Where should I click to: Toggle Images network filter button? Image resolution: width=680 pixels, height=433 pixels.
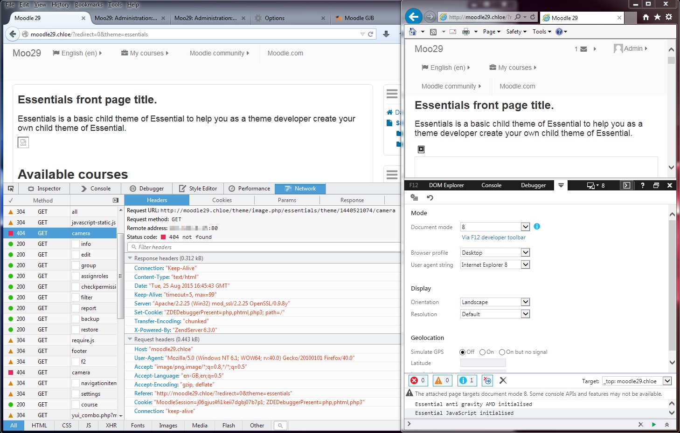(168, 426)
